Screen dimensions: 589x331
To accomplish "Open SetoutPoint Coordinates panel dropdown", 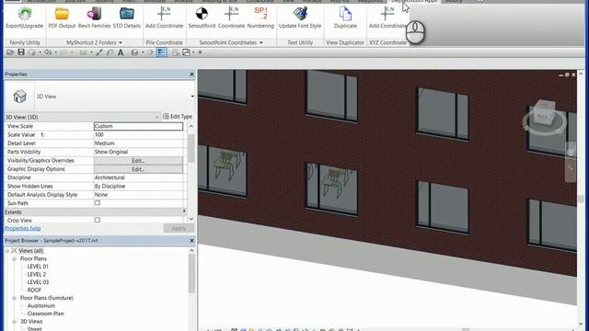I will (261, 43).
